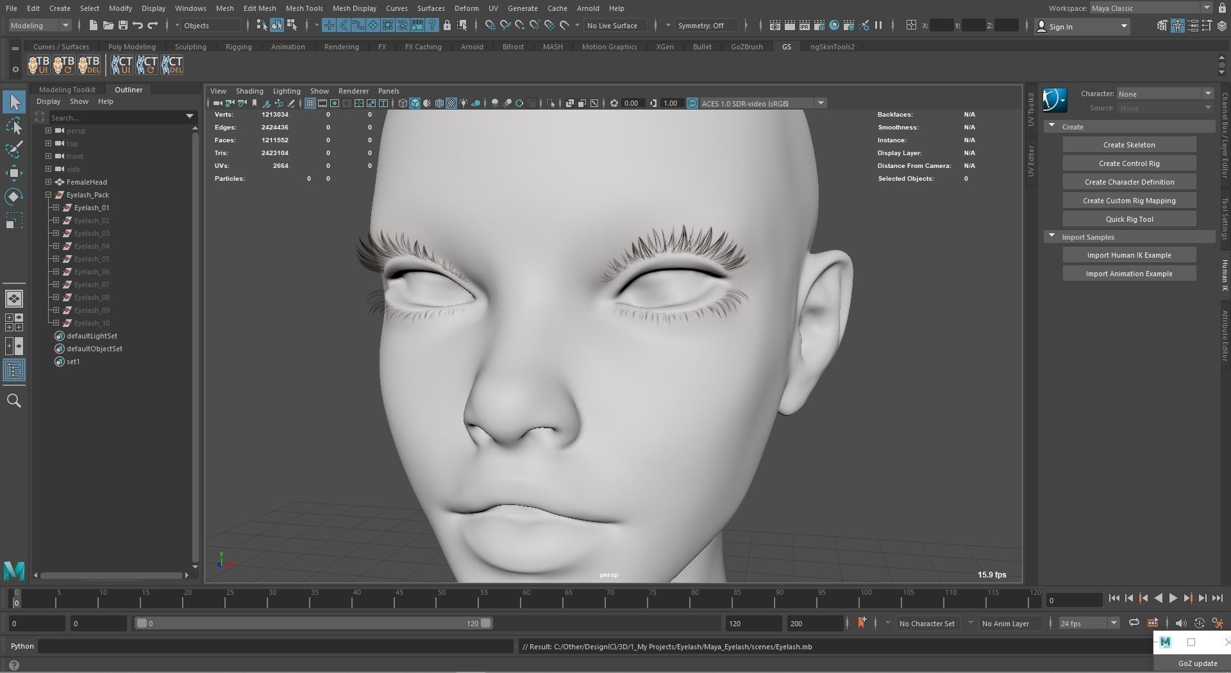Click the range slider bar handle at 120
This screenshot has width=1231, height=673.
486,623
